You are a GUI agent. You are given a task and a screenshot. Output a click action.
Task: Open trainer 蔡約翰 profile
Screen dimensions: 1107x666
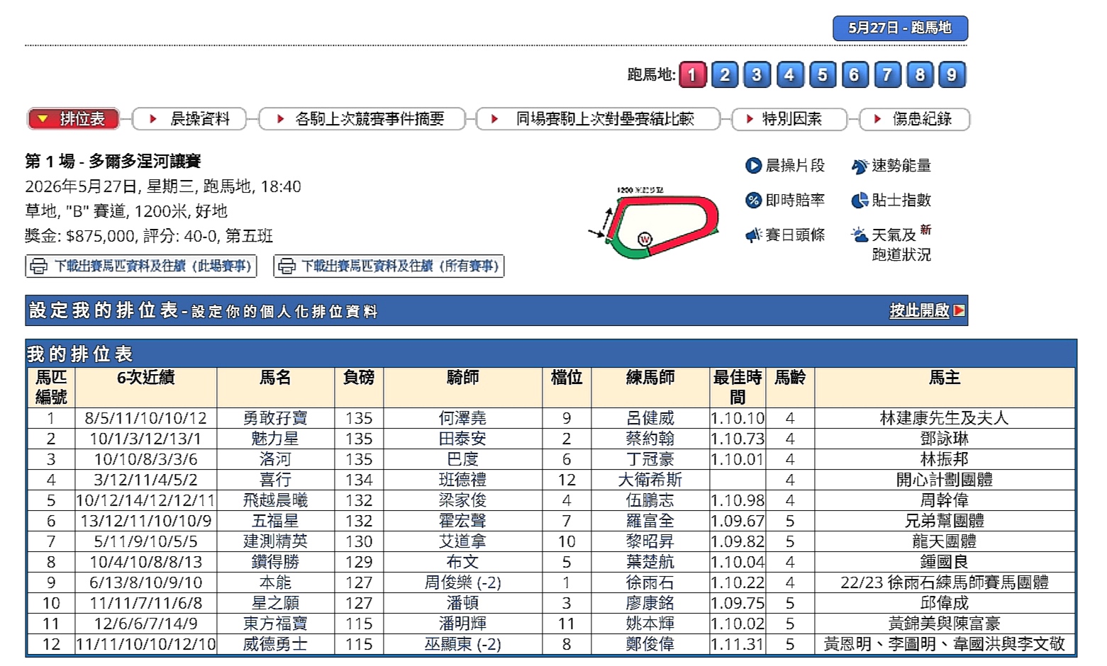650,439
